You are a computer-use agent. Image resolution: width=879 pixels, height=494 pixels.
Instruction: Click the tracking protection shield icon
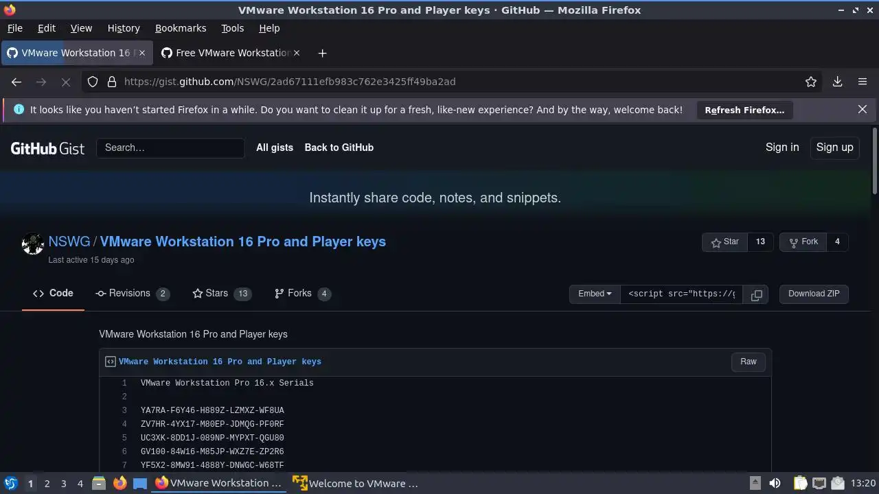click(93, 82)
